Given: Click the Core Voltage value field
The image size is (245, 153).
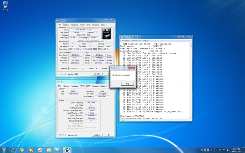Looking at the screenshot, I should click(x=94, y=38).
